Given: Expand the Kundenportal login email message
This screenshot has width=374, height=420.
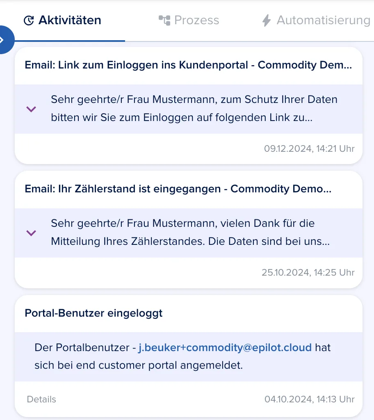Looking at the screenshot, I should [x=31, y=109].
